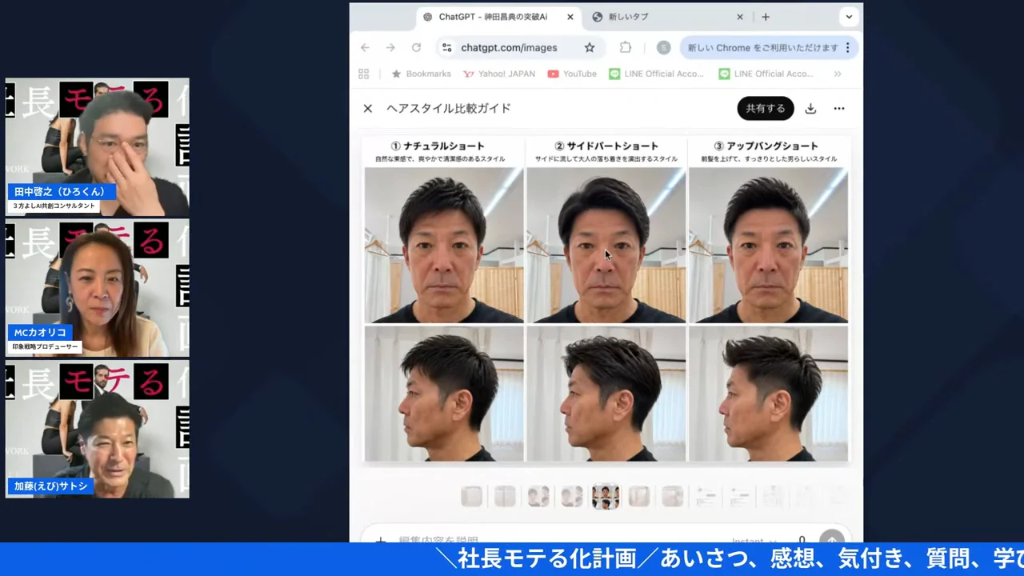This screenshot has width=1024, height=576.
Task: Open the YouTube bookmark
Action: coord(572,74)
